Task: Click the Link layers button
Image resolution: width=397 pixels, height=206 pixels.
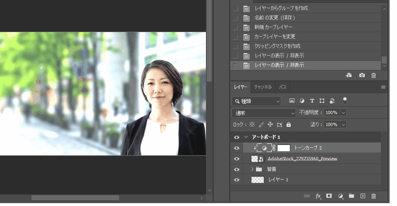Action: [x=306, y=196]
